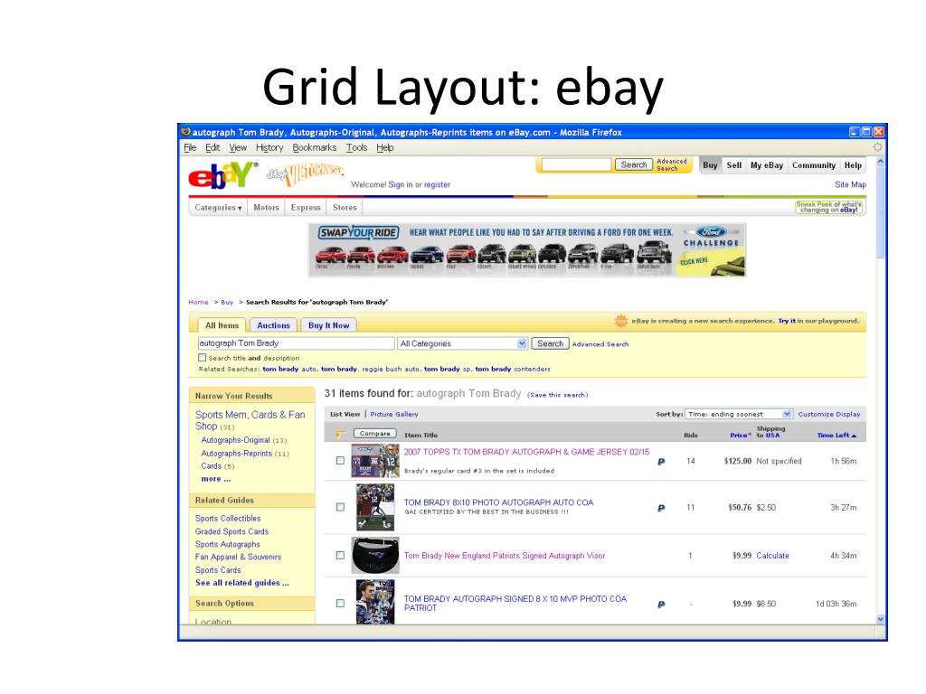Screen dimensions: 926x694
Task: Sort by Time Left column header
Action: (x=836, y=436)
